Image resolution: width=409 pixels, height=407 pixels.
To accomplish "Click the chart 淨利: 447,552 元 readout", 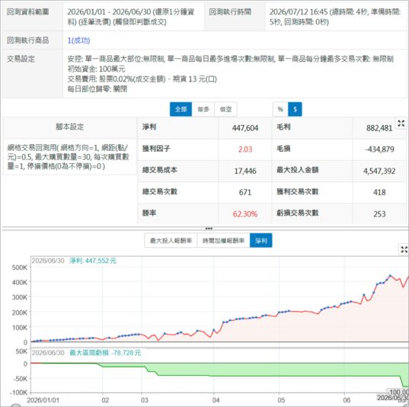I will click(x=93, y=261).
